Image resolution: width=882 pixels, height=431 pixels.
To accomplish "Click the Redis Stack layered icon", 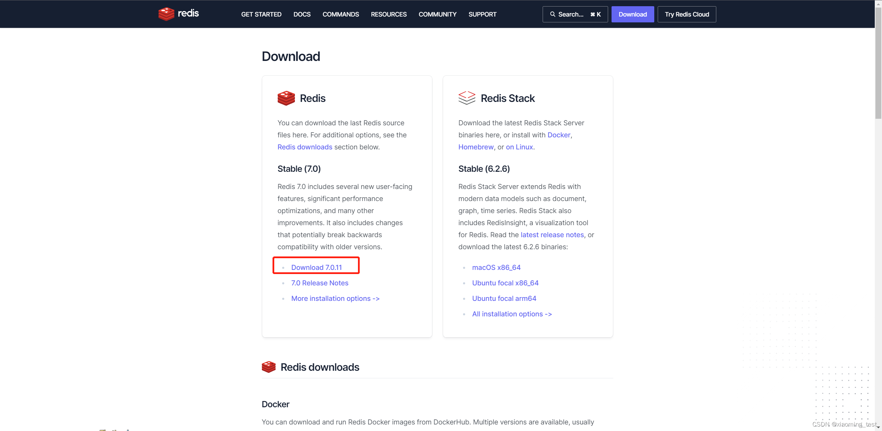I will (x=467, y=98).
